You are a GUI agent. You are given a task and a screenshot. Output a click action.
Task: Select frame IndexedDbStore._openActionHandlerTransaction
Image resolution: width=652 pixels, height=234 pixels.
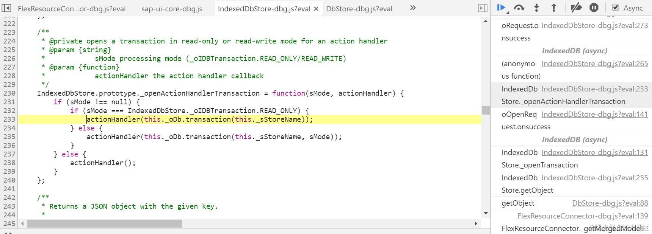(572, 95)
